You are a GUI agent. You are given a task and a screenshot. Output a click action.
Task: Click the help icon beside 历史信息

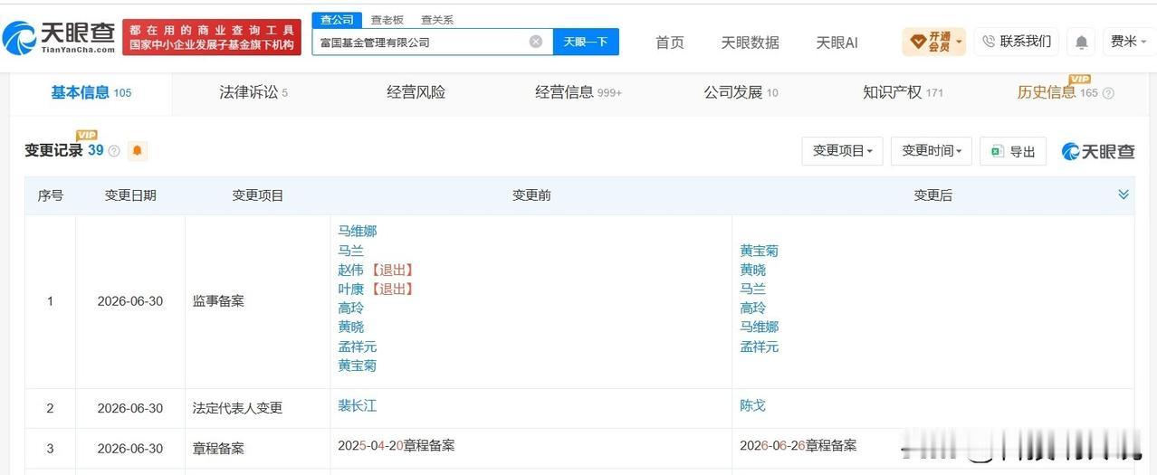coord(1108,93)
